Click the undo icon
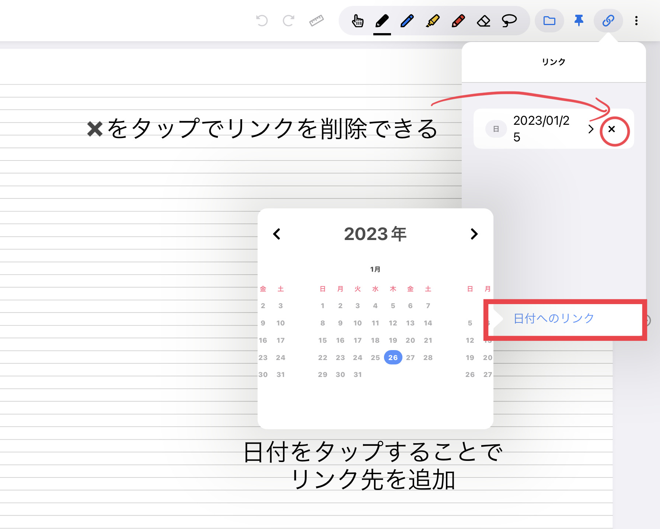This screenshot has height=529, width=660. click(x=262, y=20)
